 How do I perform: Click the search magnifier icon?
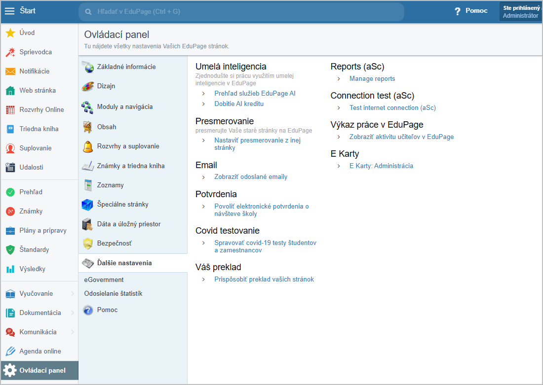pos(88,12)
